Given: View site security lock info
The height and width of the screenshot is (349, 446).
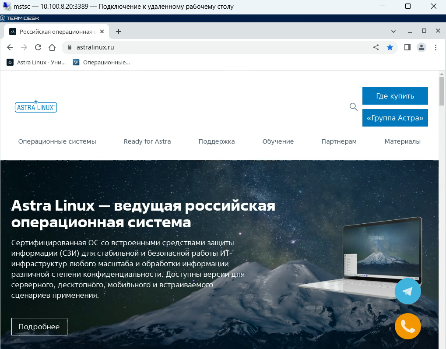Looking at the screenshot, I should click(70, 47).
